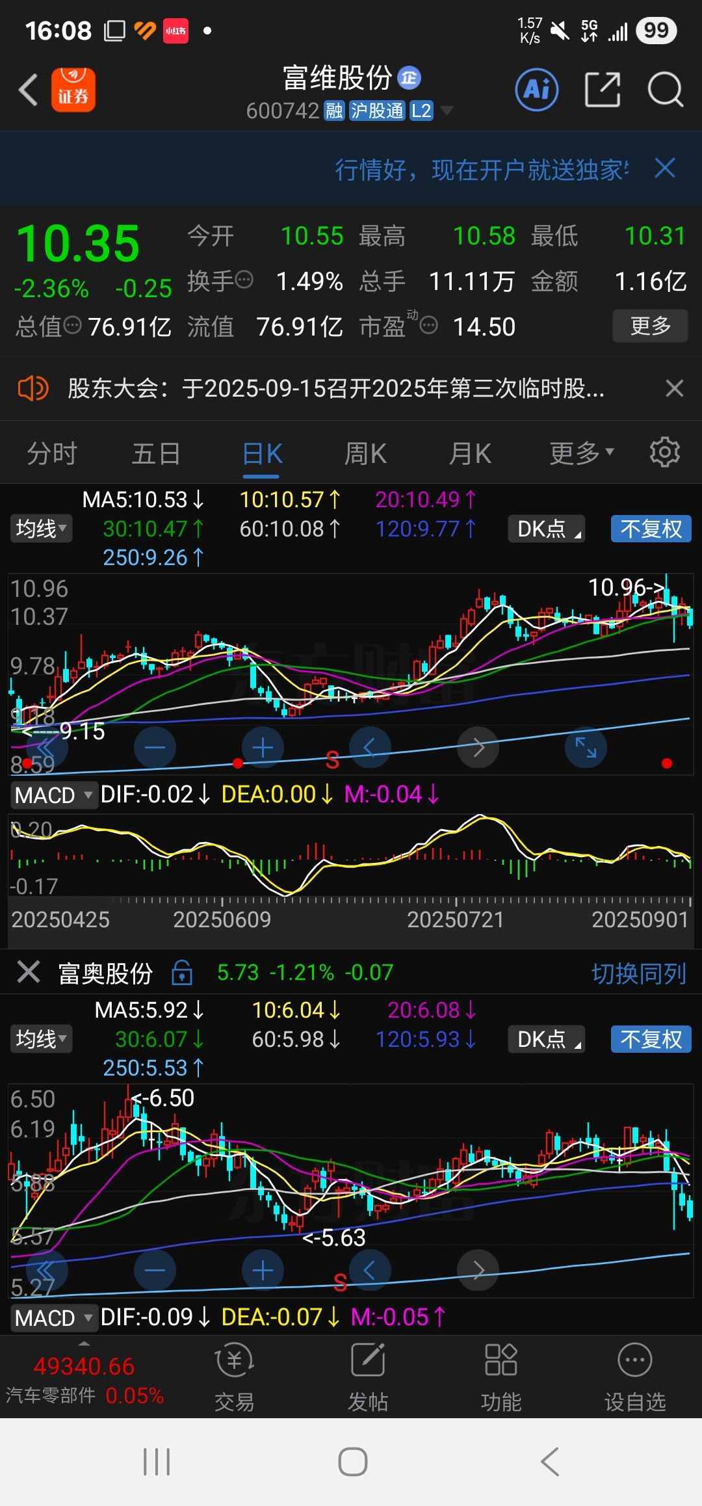Image resolution: width=702 pixels, height=1506 pixels.
Task: Tap 切换同列 link
Action: point(638,973)
